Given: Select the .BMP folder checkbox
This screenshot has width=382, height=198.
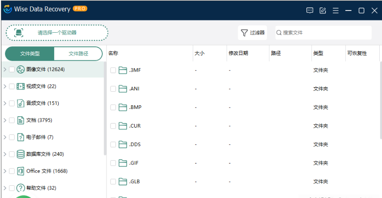Looking at the screenshot, I should tap(113, 108).
